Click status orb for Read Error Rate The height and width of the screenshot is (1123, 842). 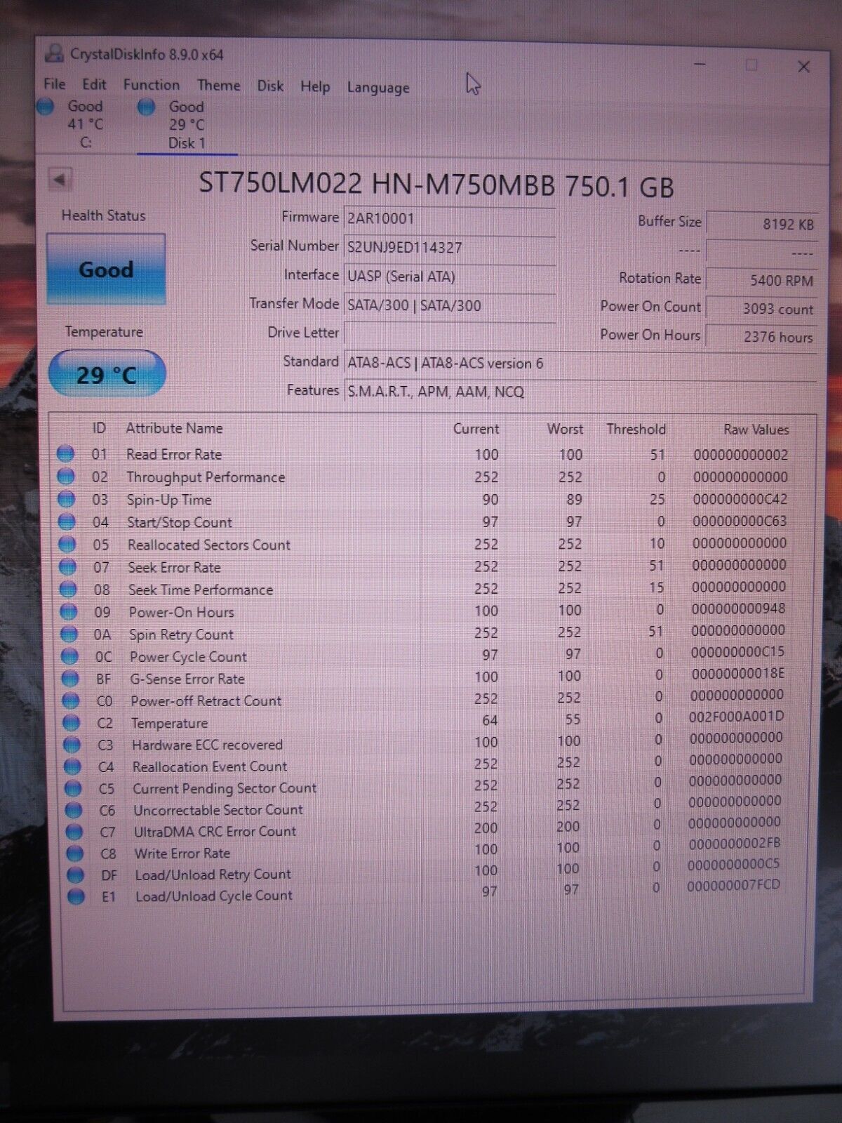tap(65, 454)
